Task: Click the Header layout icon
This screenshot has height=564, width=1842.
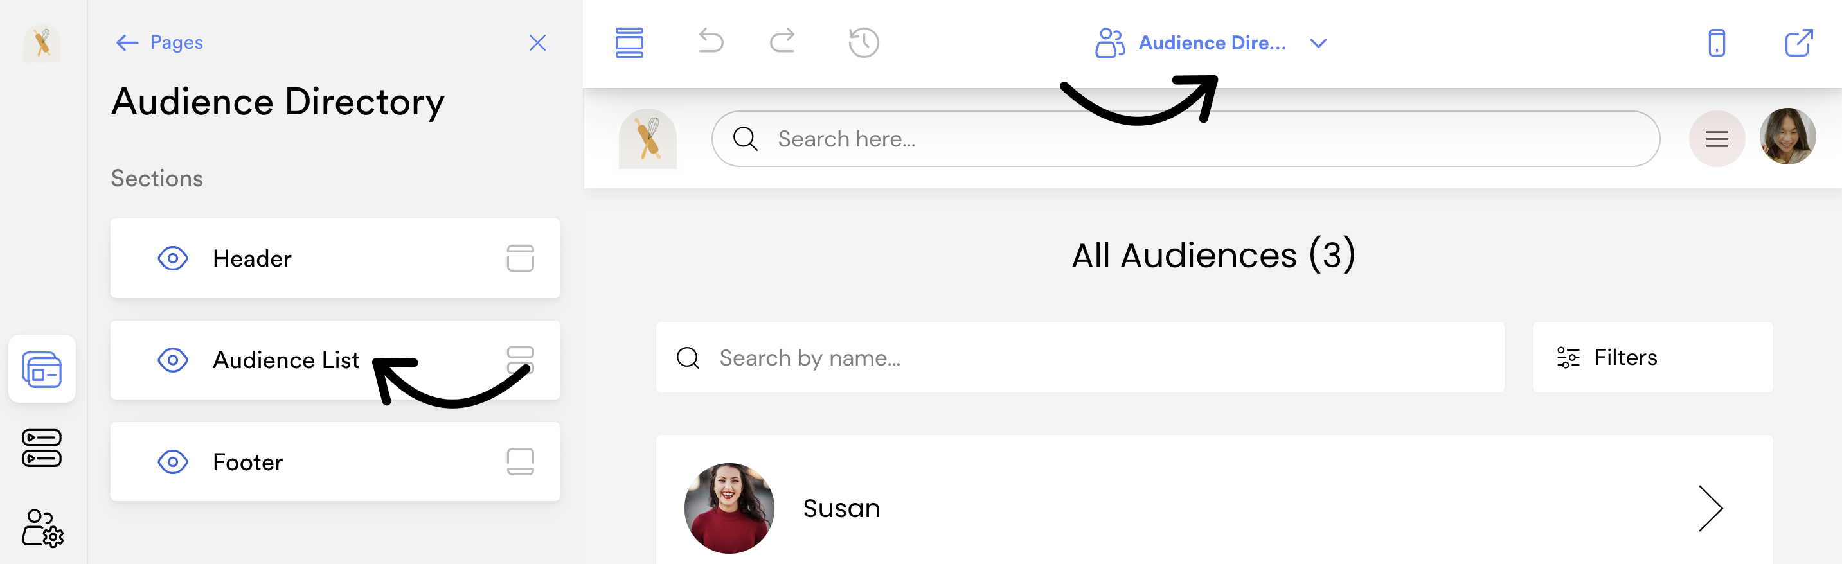Action: 521,258
